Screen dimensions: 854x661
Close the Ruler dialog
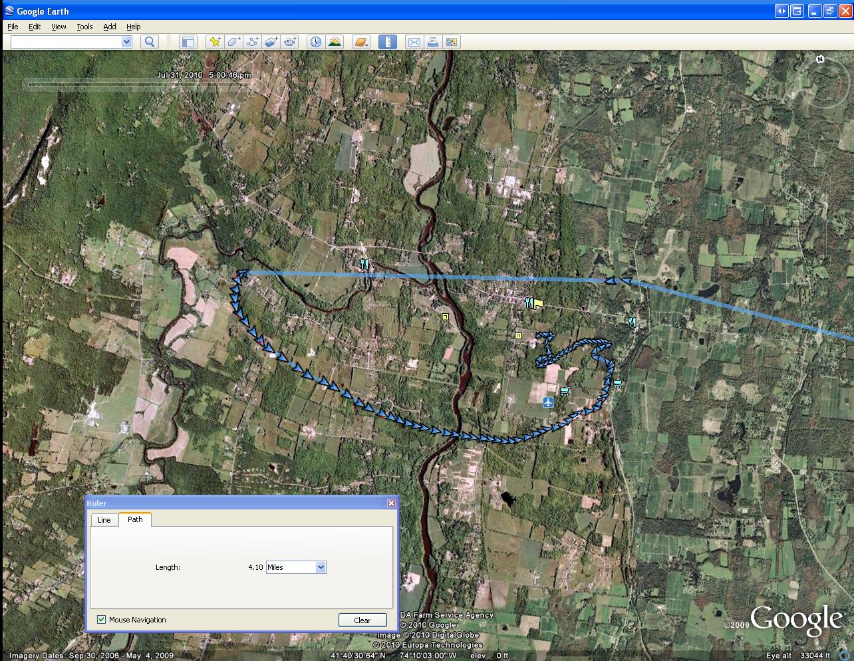(x=391, y=503)
